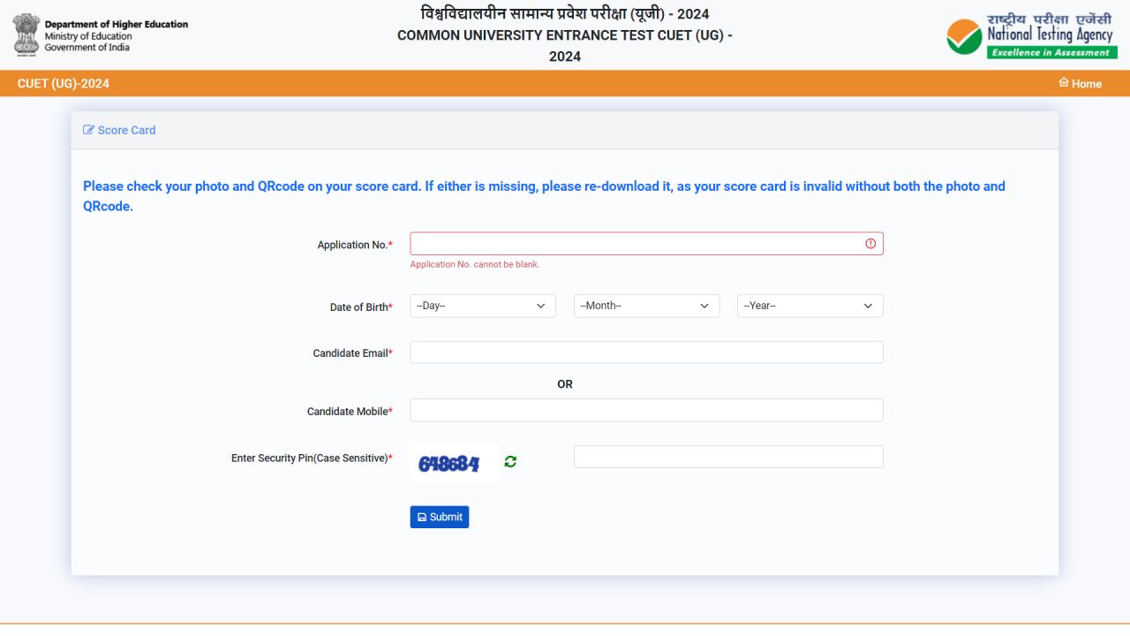Image resolution: width=1130 pixels, height=636 pixels.
Task: Go to Home in the orange bar
Action: 1080,84
